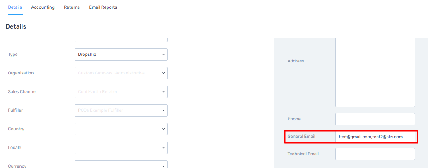This screenshot has height=168, width=428.
Task: Click the Locale dropdown chevron arrow
Action: (x=164, y=148)
